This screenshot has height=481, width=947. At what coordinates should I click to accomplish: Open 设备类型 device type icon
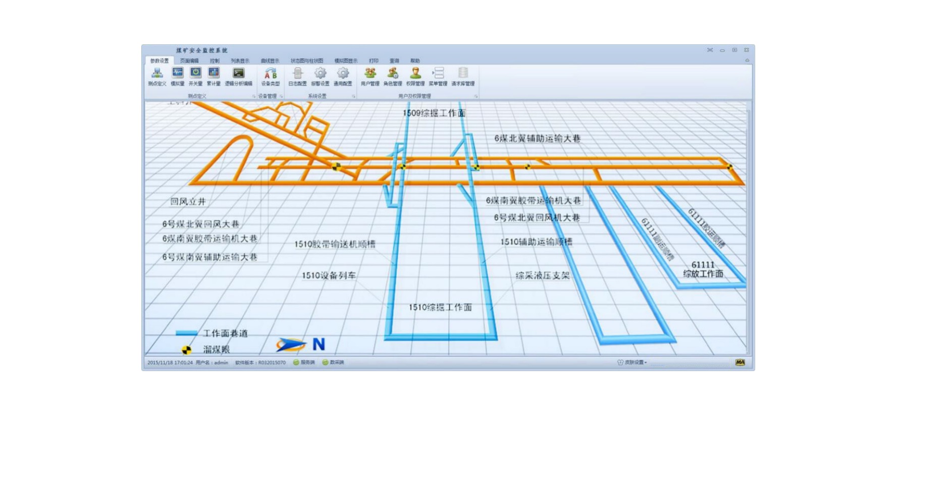[x=270, y=77]
